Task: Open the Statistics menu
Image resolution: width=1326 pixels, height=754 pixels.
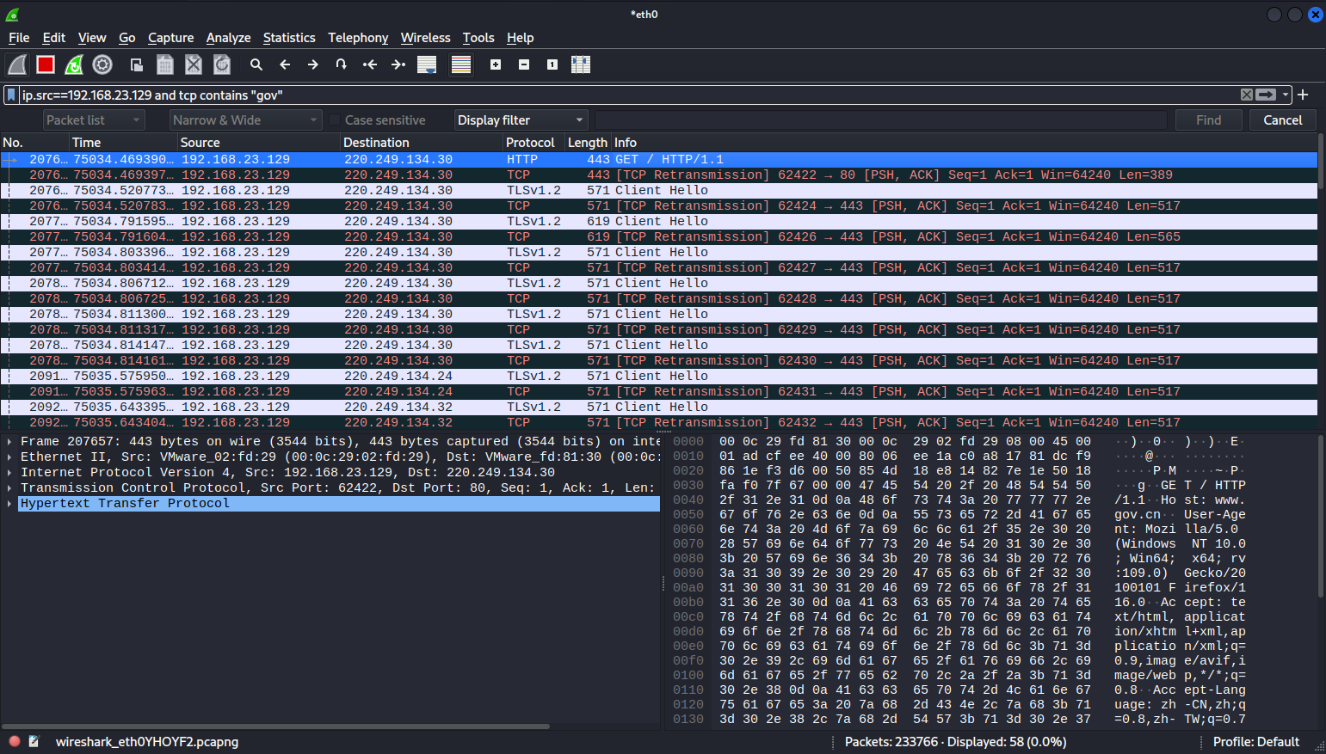Action: [x=289, y=38]
